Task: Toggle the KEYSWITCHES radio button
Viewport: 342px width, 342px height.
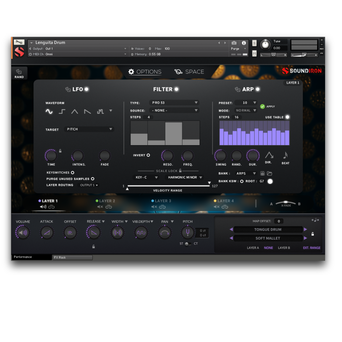Action: [73, 173]
